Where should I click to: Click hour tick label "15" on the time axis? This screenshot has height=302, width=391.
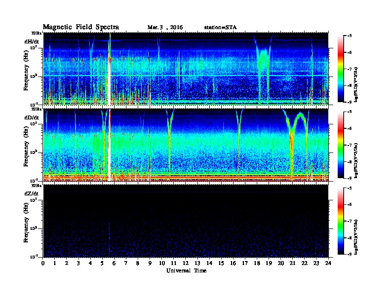pos(221,264)
